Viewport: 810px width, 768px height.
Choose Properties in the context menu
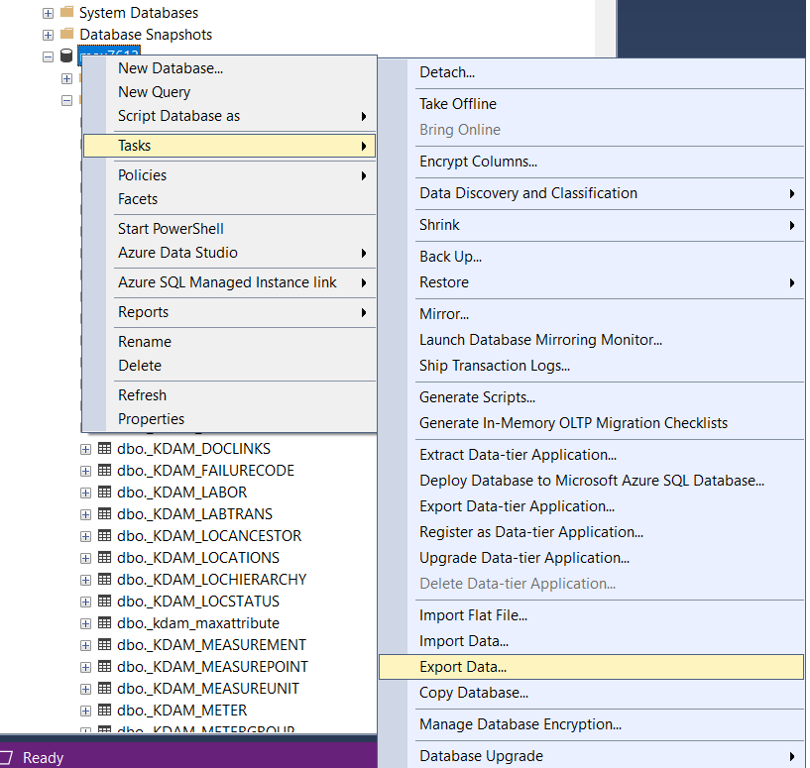pyautogui.click(x=151, y=419)
